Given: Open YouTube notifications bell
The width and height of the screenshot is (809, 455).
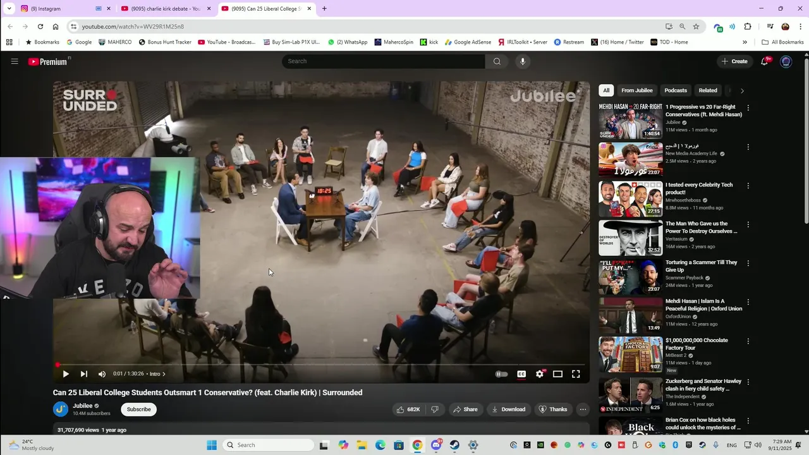Looking at the screenshot, I should point(765,61).
